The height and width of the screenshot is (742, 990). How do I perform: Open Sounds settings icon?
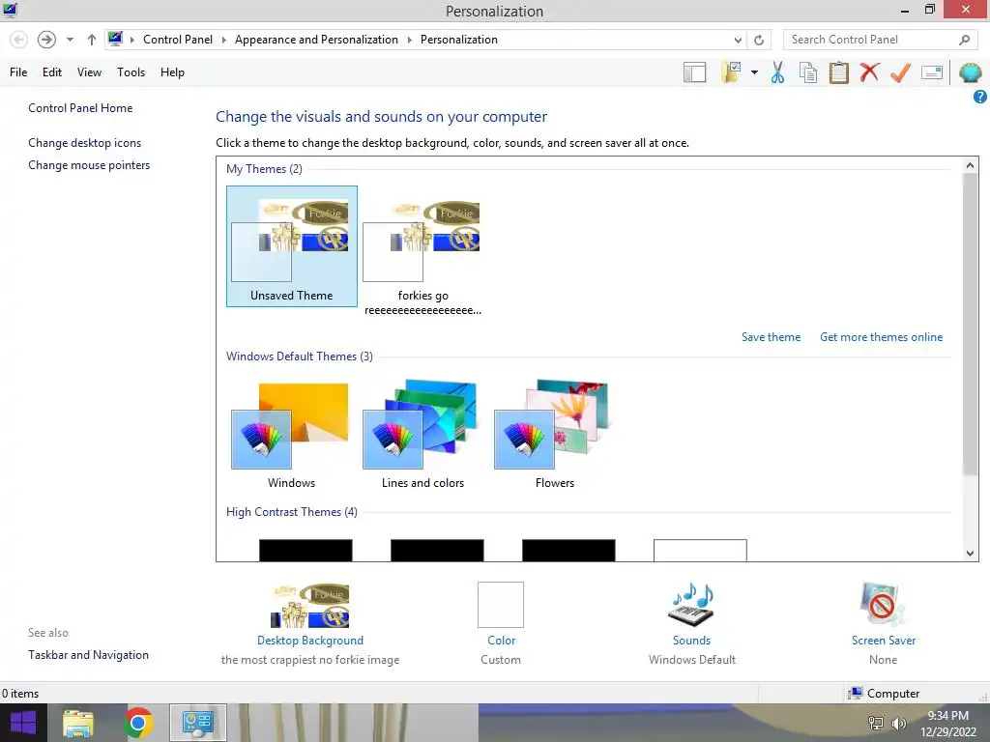pos(691,605)
